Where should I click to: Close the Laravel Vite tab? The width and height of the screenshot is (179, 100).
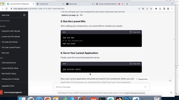(63, 4)
